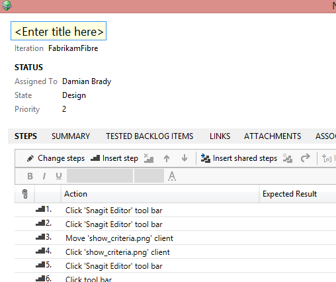Click the create shared steps icon
The width and height of the screenshot is (336, 282).
coord(288,158)
